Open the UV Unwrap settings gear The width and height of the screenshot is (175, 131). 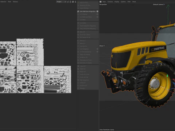pyautogui.click(x=97, y=14)
